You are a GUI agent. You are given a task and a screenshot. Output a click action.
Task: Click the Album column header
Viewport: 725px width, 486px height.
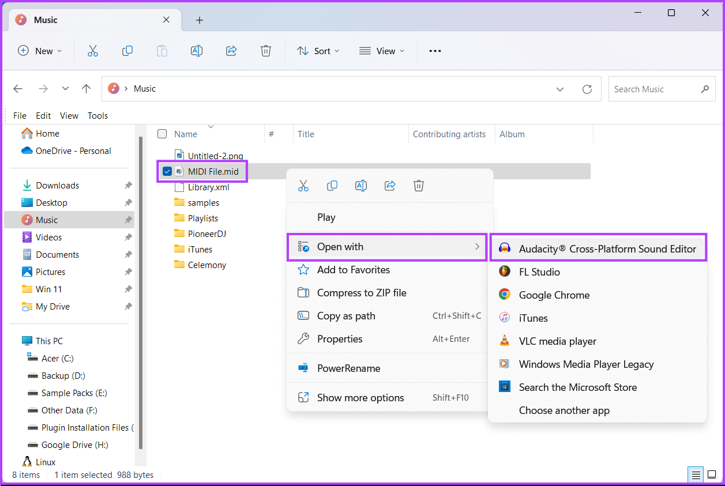point(544,134)
